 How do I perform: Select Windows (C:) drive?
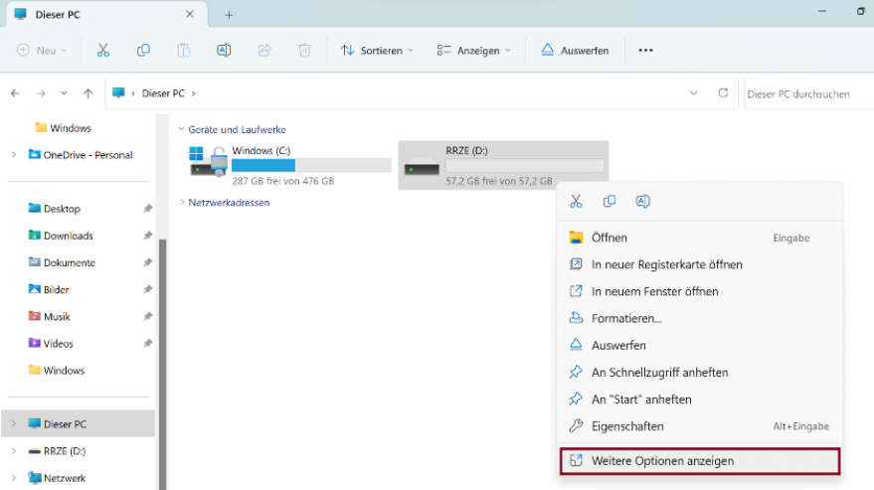288,164
